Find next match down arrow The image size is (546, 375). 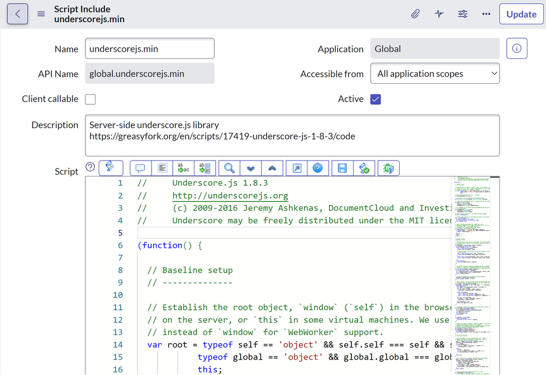[251, 168]
